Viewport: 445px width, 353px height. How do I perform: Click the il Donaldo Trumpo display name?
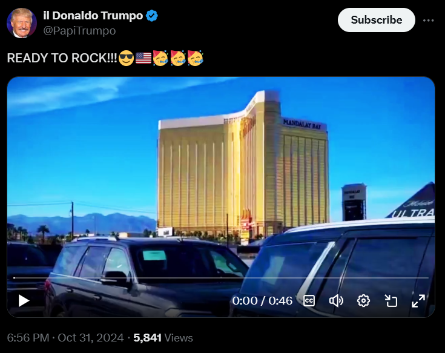pos(93,16)
